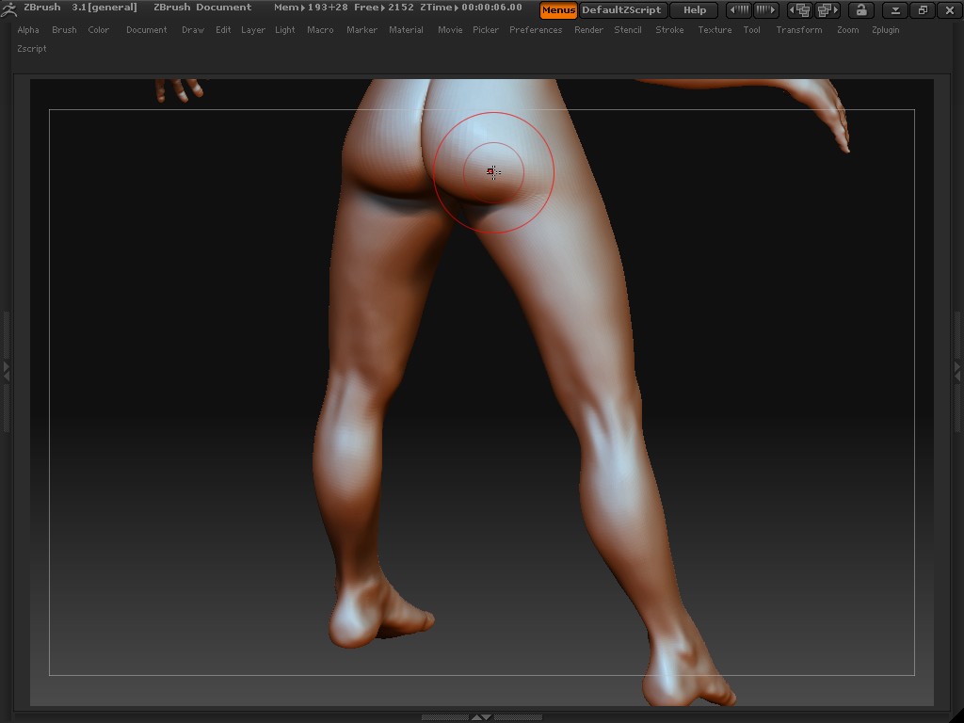Open the Texture menu
964x723 pixels.
(x=715, y=29)
